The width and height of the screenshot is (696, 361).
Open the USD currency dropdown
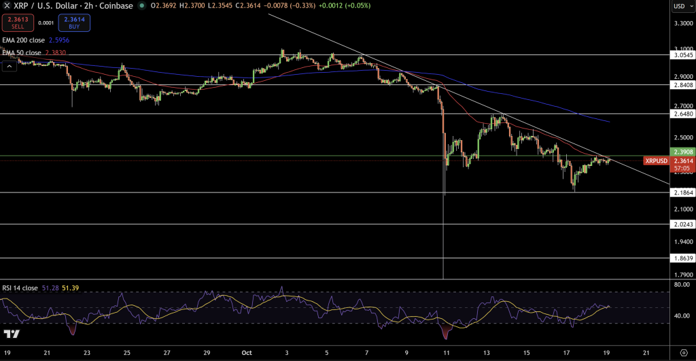(x=680, y=6)
